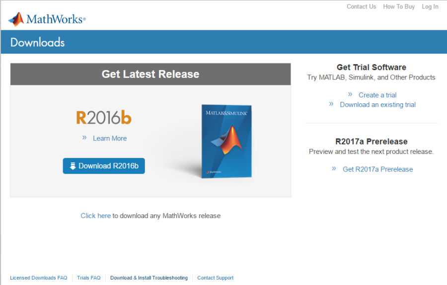Click the R2016b release logo
The image size is (447, 285).
104,117
